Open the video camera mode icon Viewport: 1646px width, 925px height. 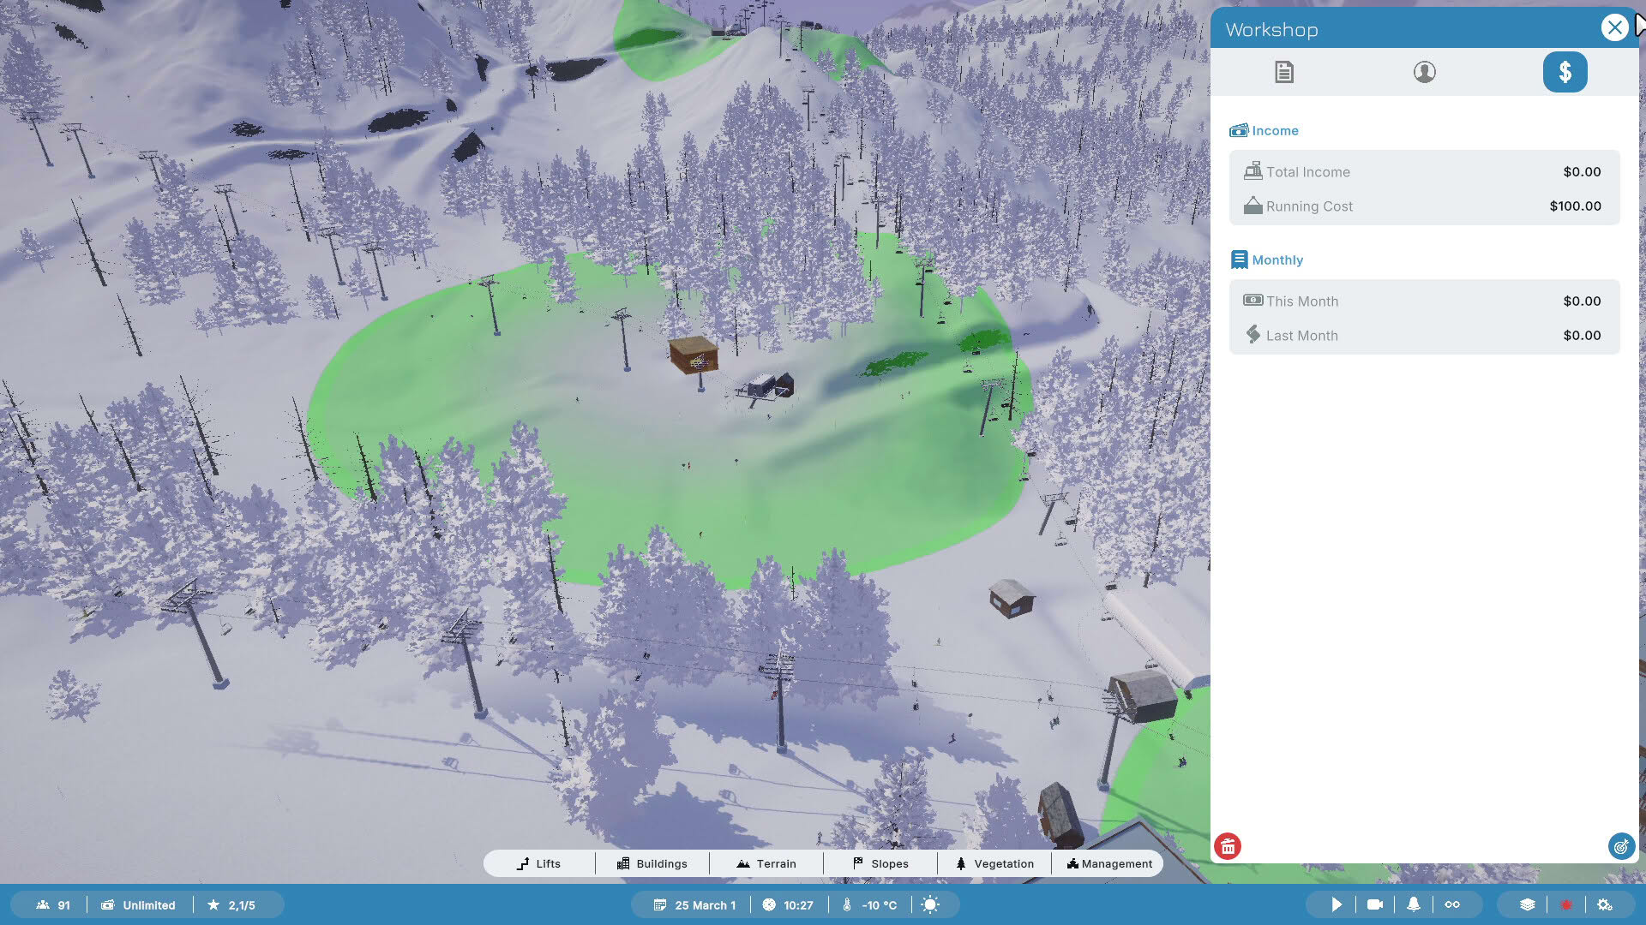coord(1374,904)
